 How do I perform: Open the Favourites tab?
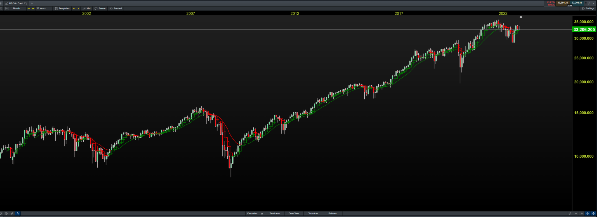pos(252,214)
